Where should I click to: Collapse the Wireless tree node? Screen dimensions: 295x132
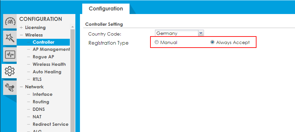pos(22,35)
